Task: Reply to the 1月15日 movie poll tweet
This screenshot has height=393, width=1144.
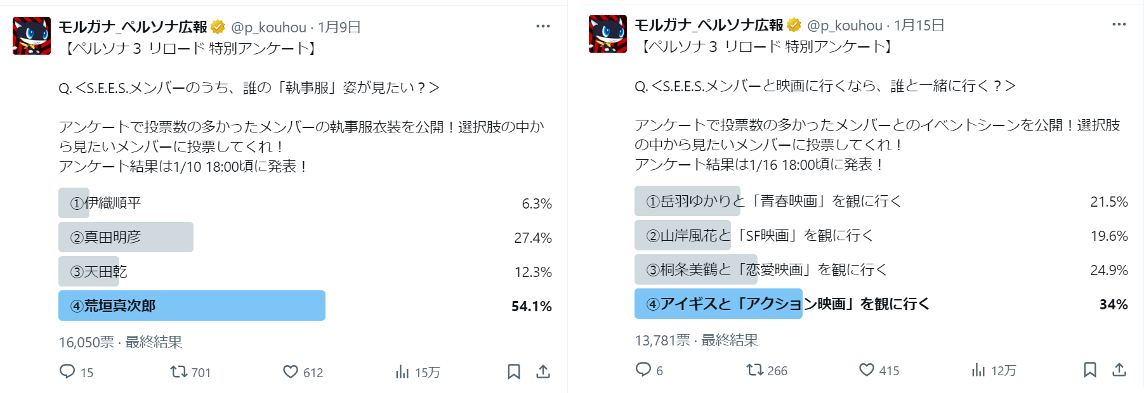Action: (643, 370)
